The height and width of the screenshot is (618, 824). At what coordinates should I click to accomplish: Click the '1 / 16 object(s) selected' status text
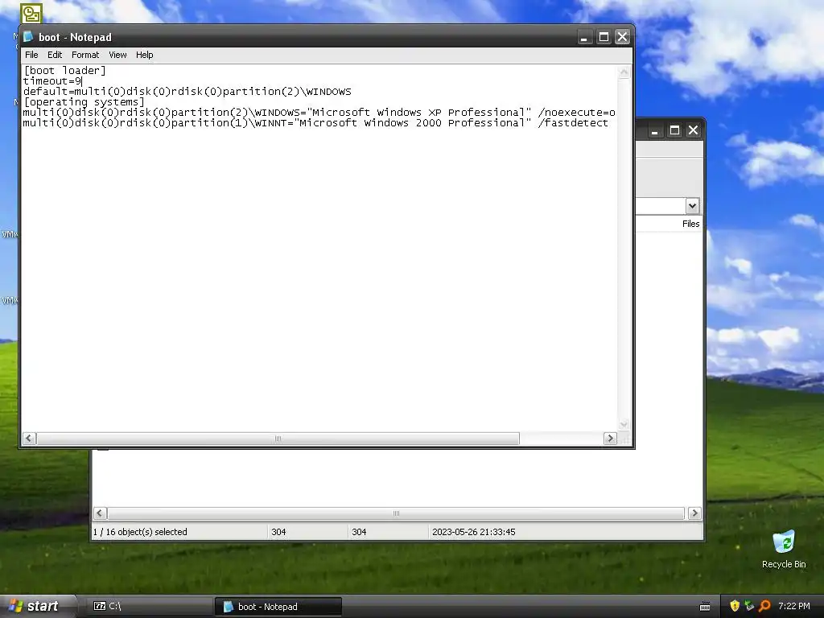click(140, 532)
